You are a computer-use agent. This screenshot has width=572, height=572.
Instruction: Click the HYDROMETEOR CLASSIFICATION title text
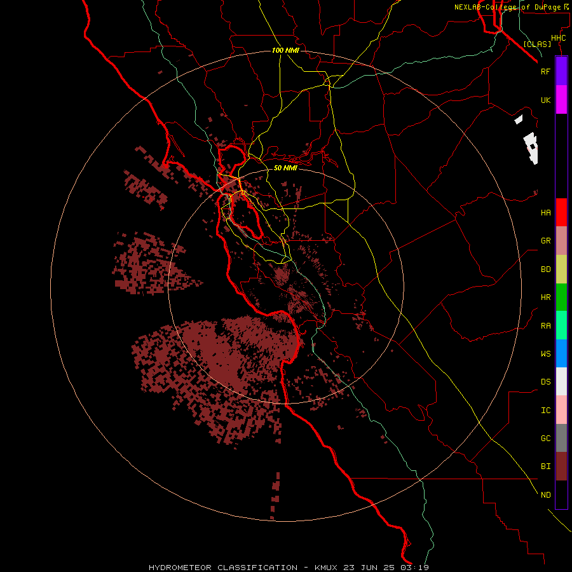click(x=223, y=568)
